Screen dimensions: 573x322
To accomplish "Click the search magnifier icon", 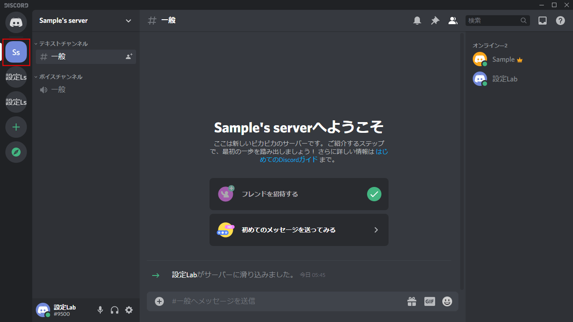I will pos(524,21).
